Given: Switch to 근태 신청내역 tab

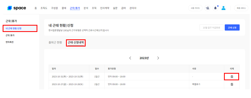Looking at the screenshot, I should tap(76, 43).
